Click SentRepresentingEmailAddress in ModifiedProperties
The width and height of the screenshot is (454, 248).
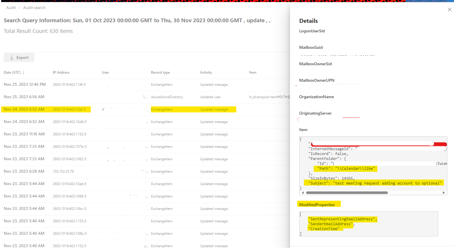343,219
